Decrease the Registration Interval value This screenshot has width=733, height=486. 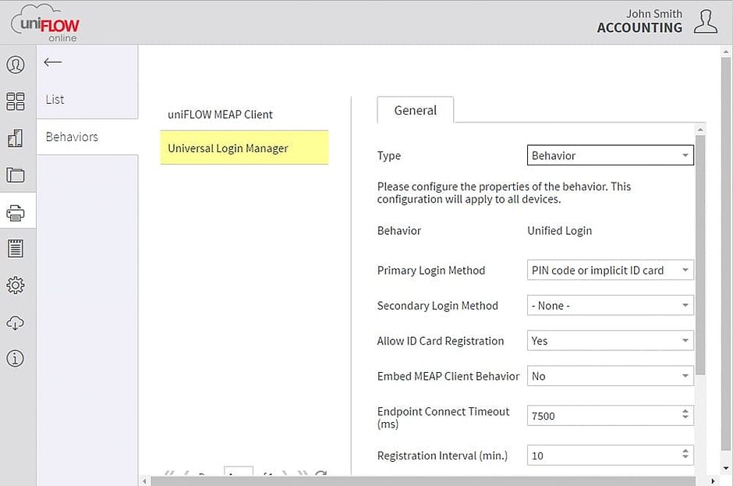685,456
